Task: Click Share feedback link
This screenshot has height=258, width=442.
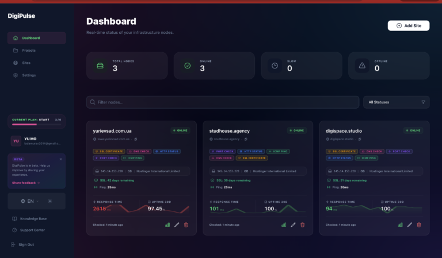Action: [26, 183]
